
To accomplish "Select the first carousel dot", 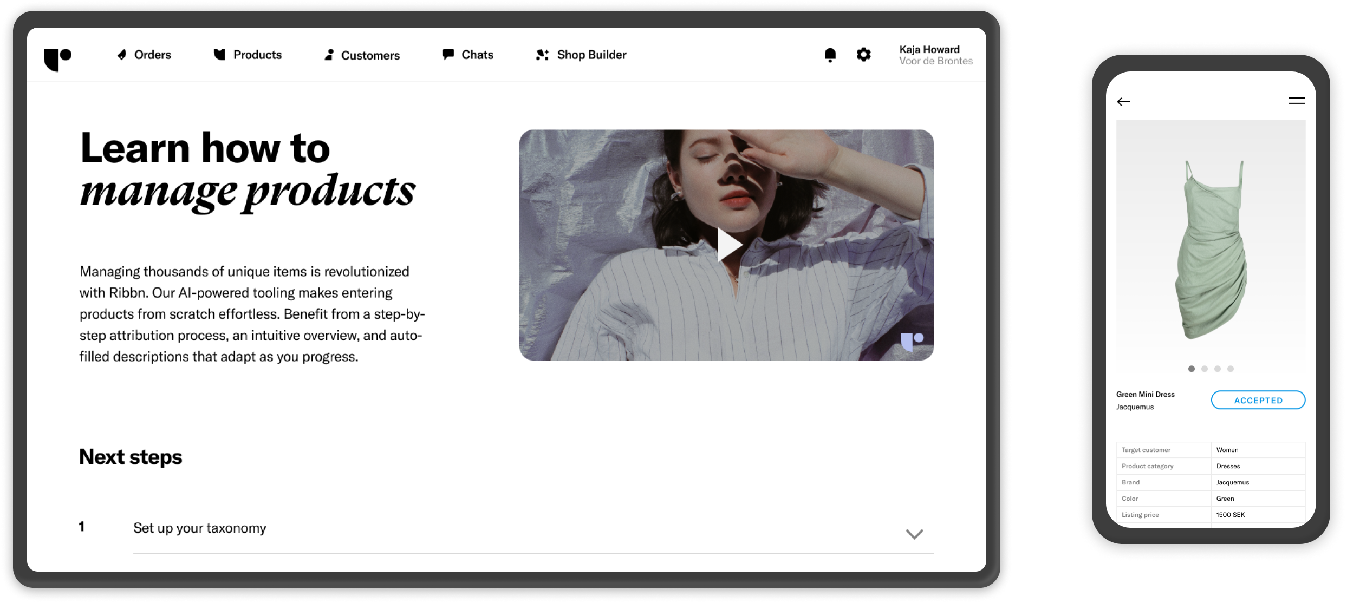I will (x=1191, y=369).
